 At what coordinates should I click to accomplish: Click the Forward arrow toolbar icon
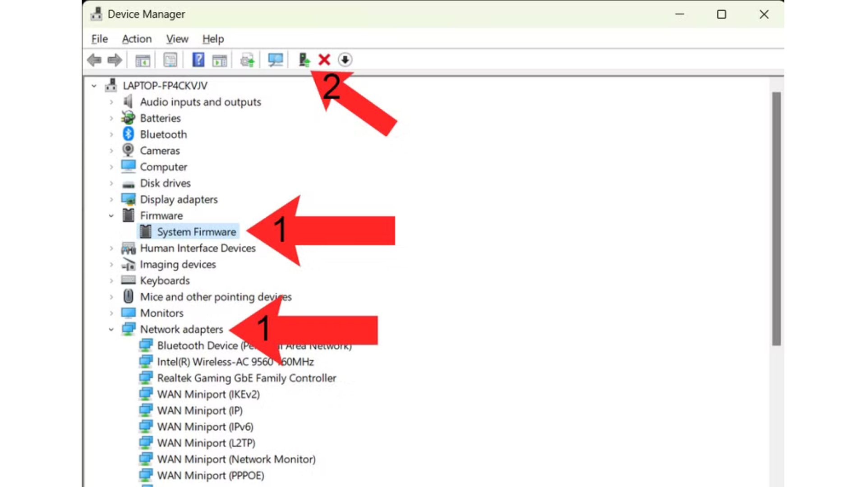[x=115, y=60]
